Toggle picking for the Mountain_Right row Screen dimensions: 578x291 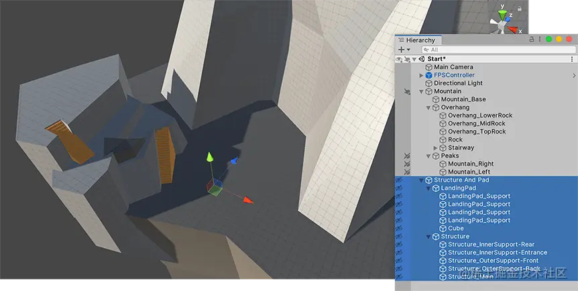coord(407,164)
